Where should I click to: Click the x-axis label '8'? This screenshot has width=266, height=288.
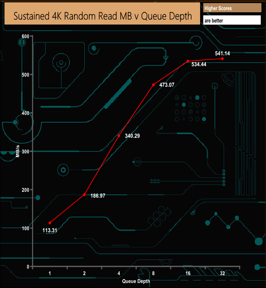click(153, 273)
